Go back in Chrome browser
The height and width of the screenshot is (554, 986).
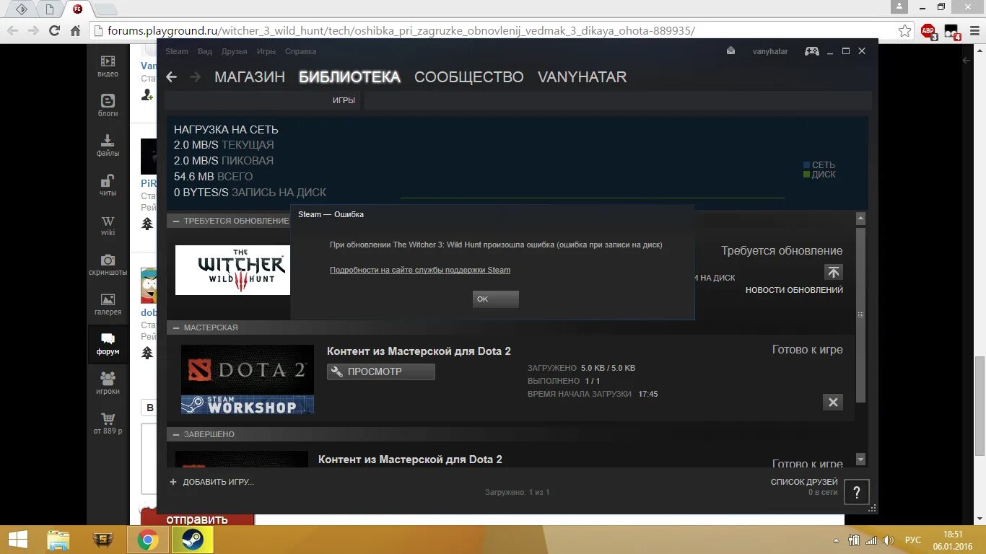click(12, 30)
